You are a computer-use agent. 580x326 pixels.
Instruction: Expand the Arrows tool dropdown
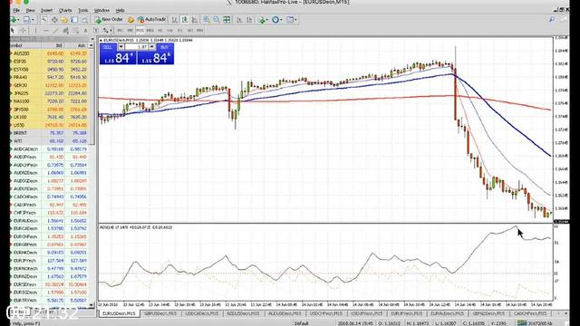point(111,30)
